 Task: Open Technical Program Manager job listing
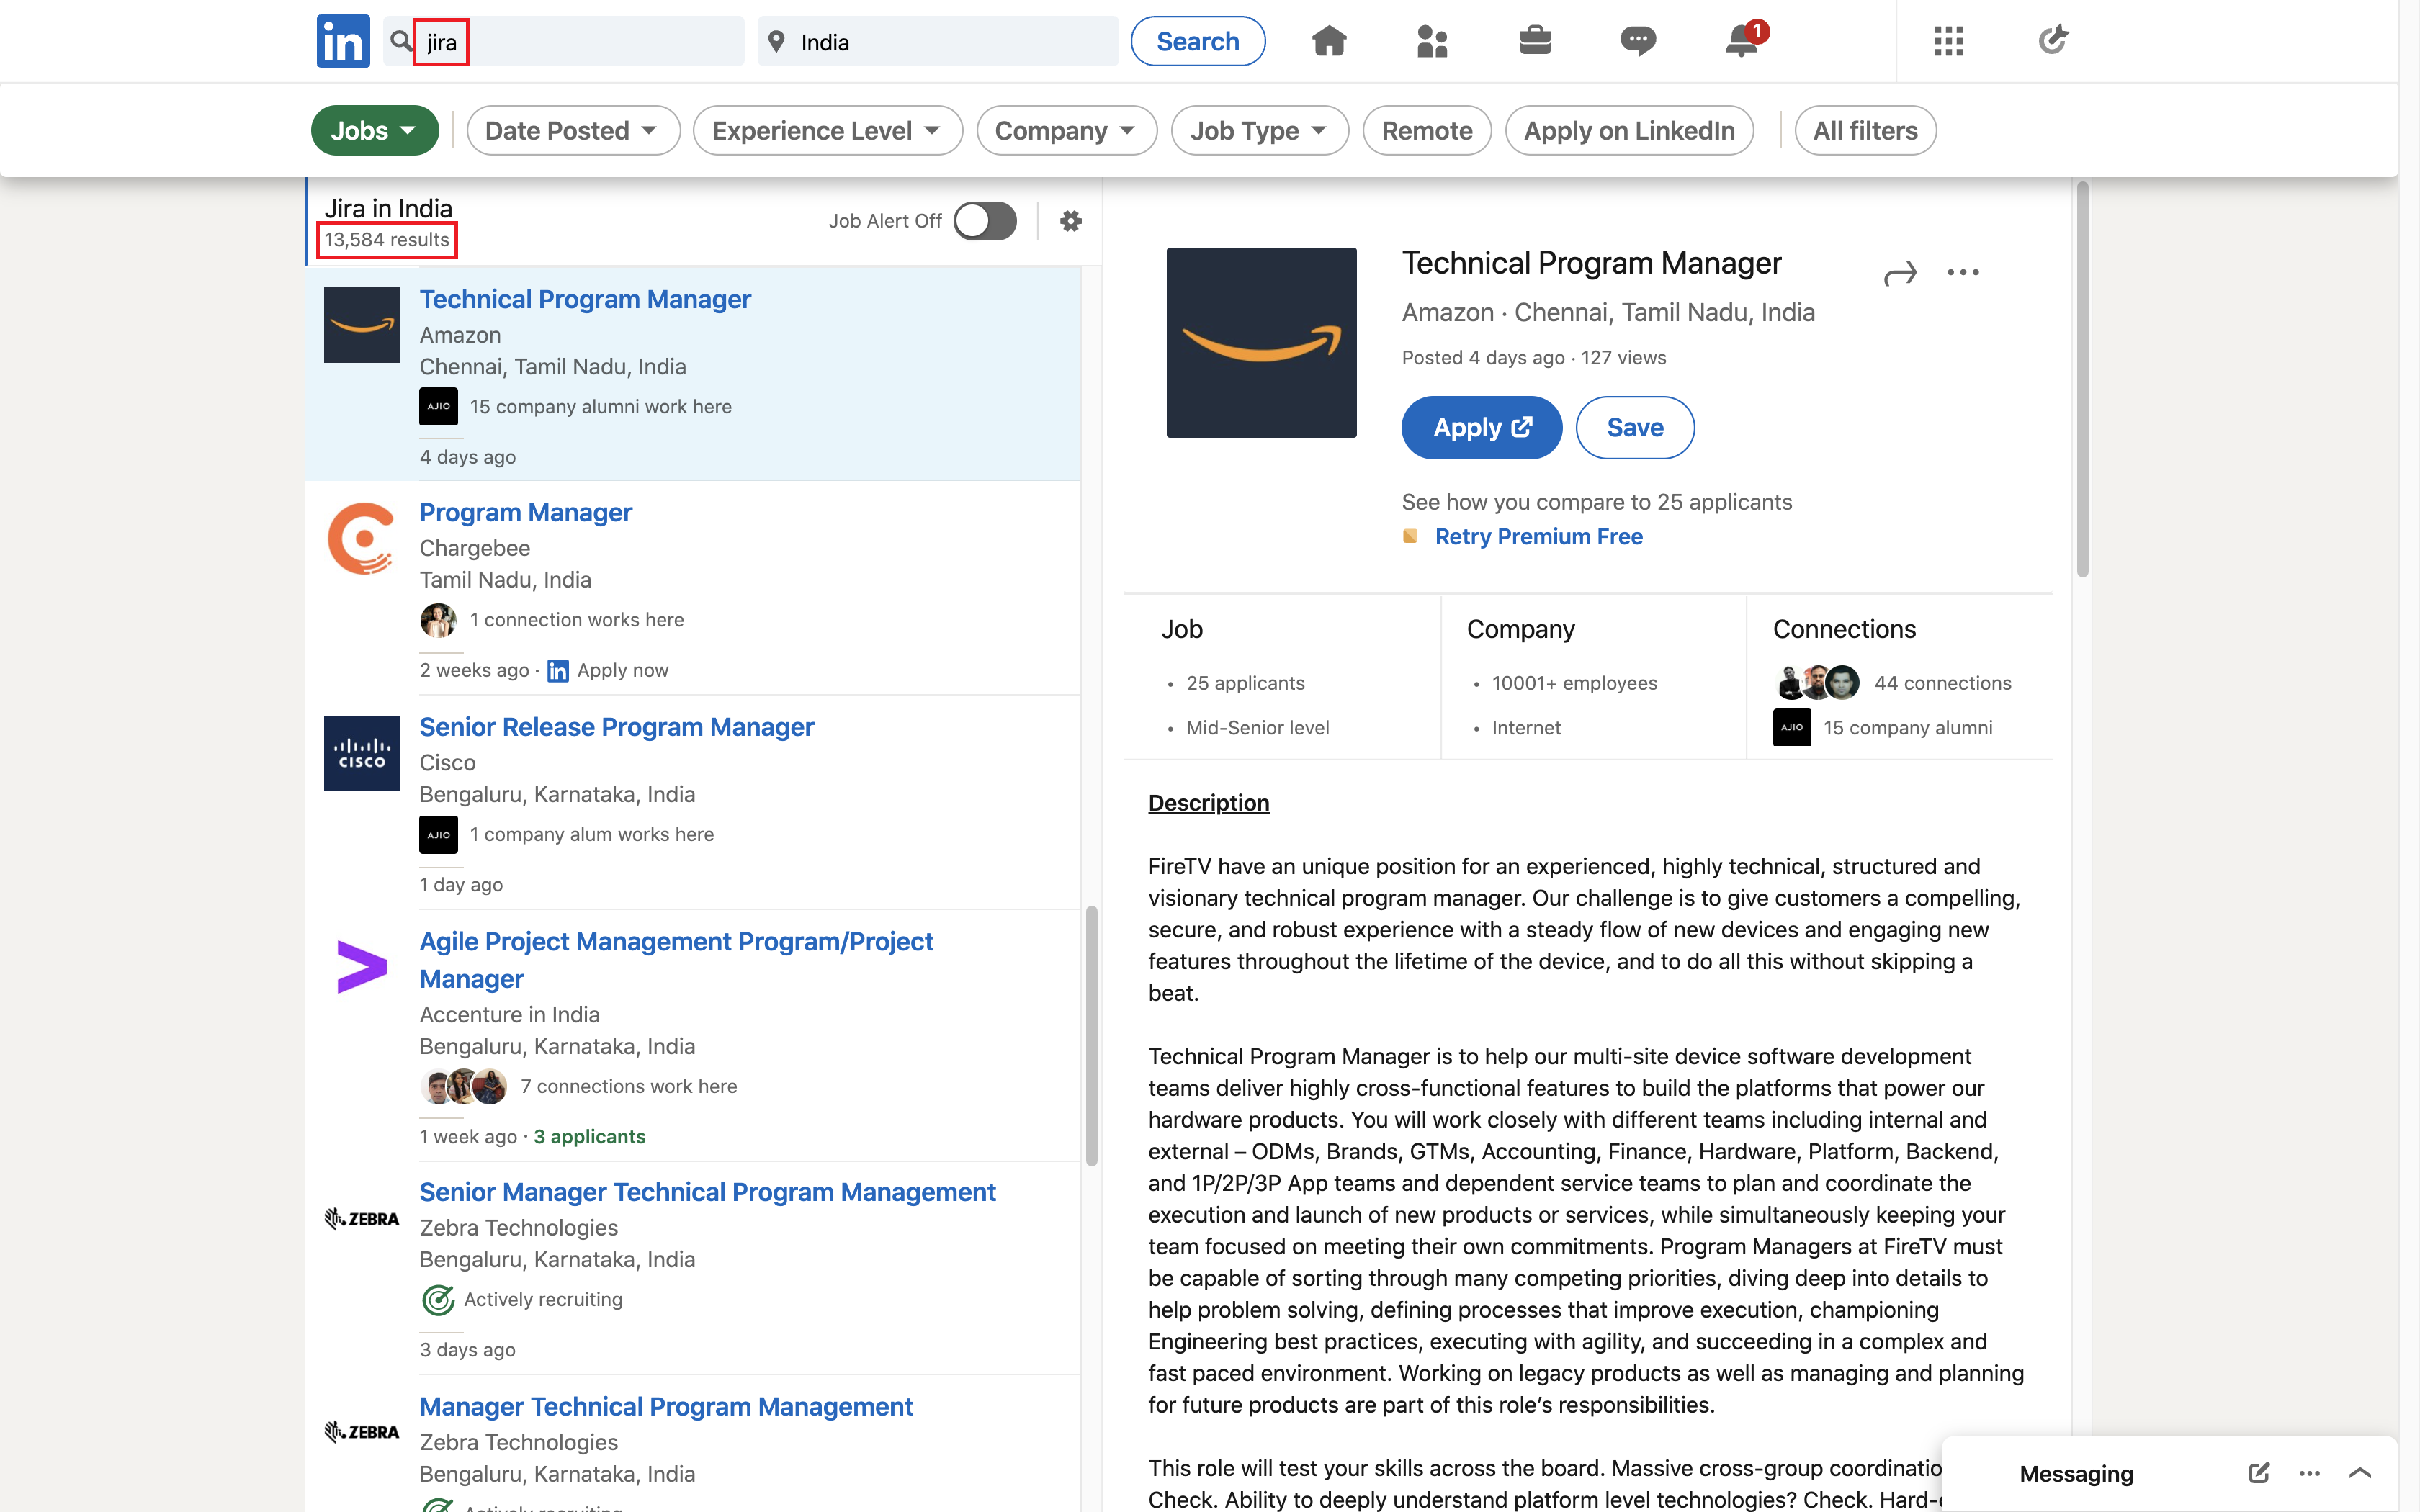pyautogui.click(x=585, y=299)
